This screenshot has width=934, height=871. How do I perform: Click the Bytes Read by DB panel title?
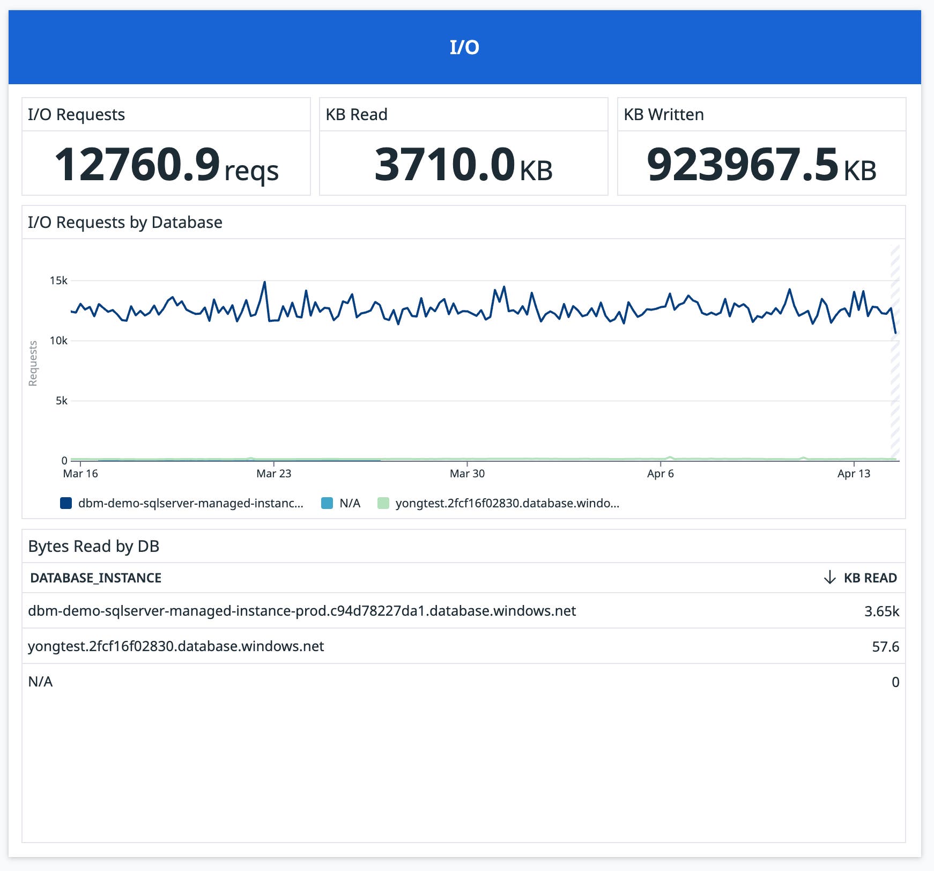coord(94,546)
